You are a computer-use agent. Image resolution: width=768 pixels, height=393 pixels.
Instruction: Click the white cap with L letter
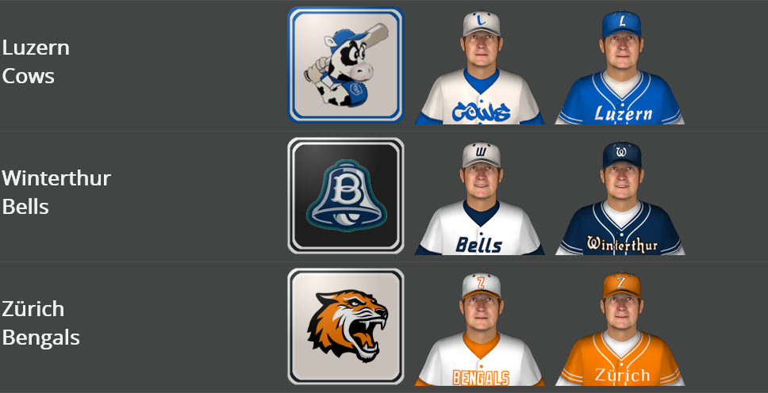[482, 23]
